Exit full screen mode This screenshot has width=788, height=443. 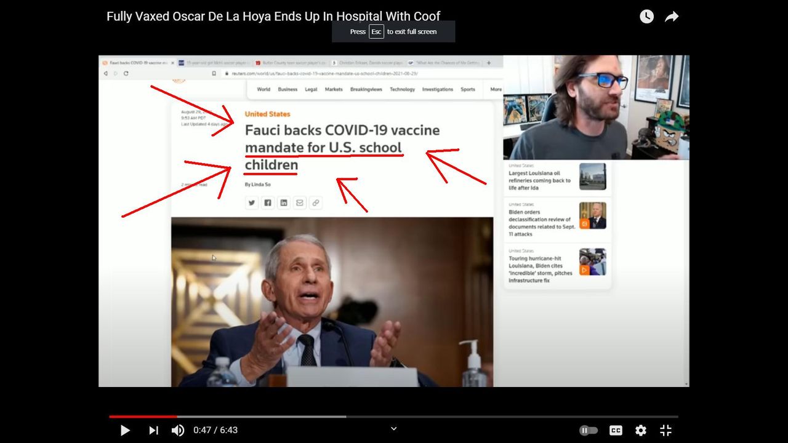click(665, 430)
